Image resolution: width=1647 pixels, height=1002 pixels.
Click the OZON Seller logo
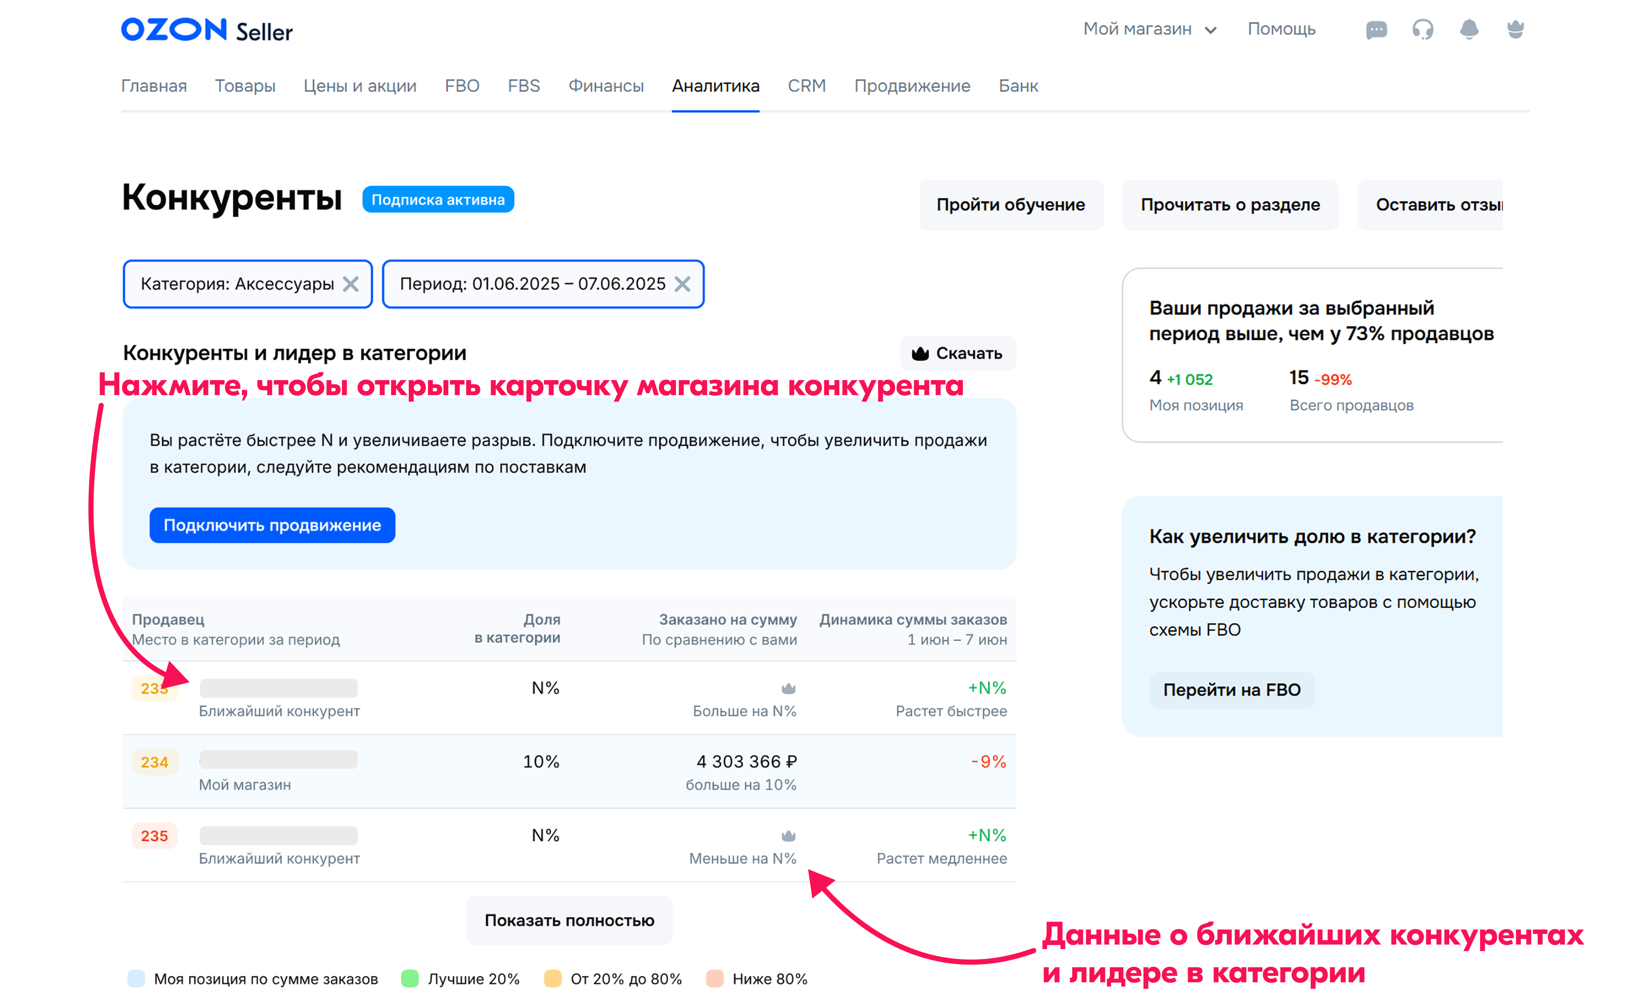[207, 30]
